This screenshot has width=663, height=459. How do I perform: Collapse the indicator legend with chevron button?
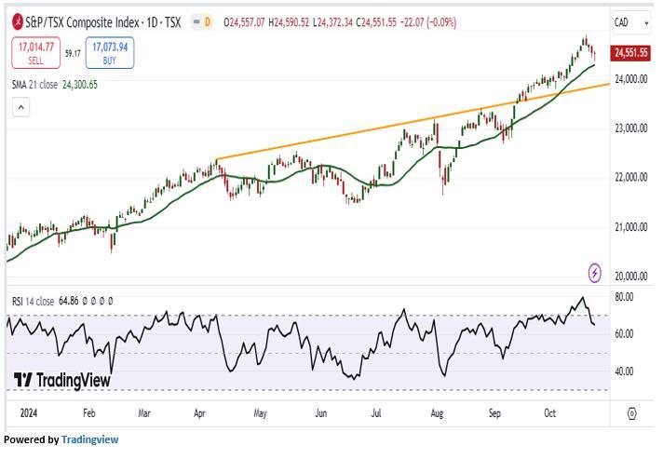pos(21,108)
